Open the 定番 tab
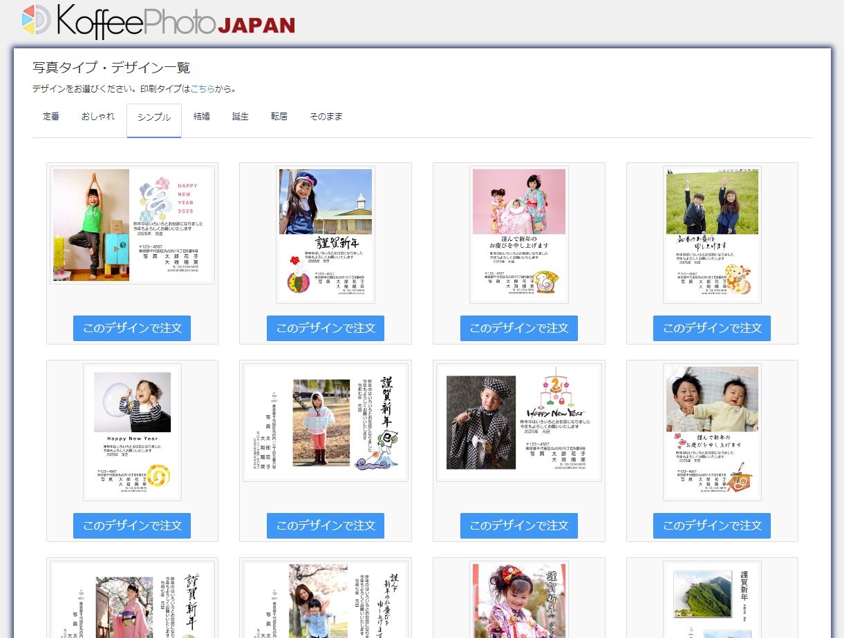The height and width of the screenshot is (638, 844). [51, 117]
